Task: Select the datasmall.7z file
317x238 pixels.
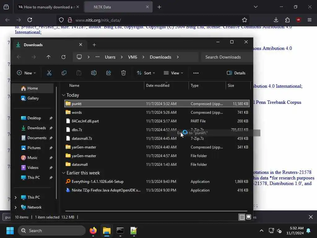Action: 157,139
